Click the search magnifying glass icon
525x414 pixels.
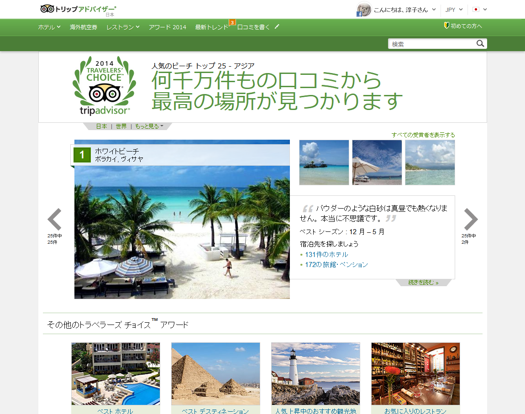click(x=480, y=43)
